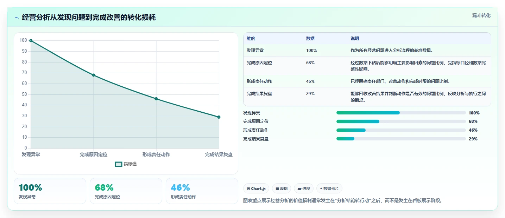The height and width of the screenshot is (218, 505).
Task: Click the 完成结果复盘 label in the progress list
Action: click(256, 139)
